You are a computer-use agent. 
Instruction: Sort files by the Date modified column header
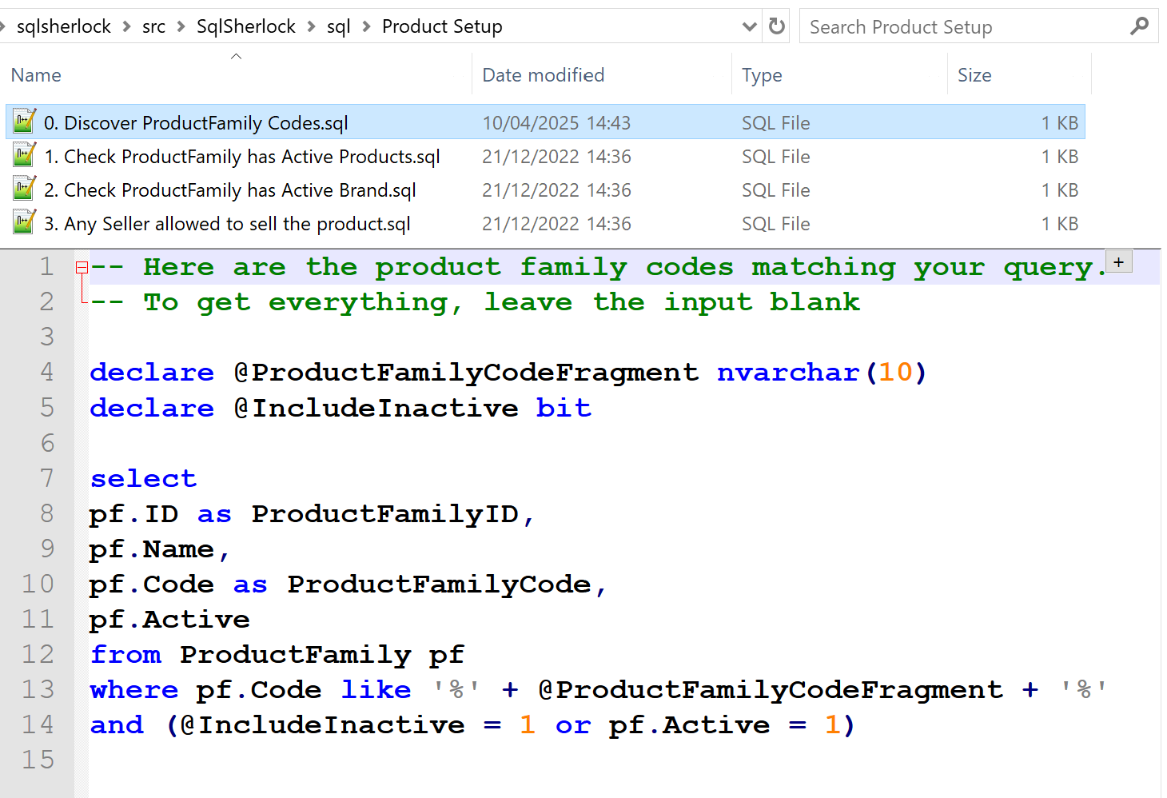[x=543, y=74]
